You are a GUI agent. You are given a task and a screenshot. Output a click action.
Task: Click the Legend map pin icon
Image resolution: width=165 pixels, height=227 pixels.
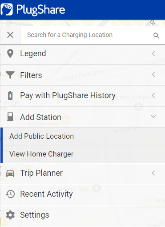point(10,54)
